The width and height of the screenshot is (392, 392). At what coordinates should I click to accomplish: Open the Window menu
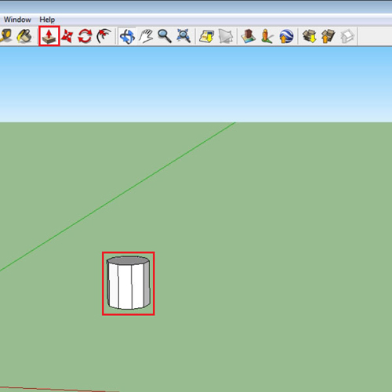(x=17, y=20)
